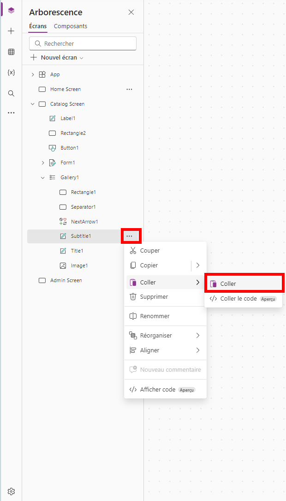Select Image1 in the tree
286x501 pixels.
pyautogui.click(x=79, y=266)
